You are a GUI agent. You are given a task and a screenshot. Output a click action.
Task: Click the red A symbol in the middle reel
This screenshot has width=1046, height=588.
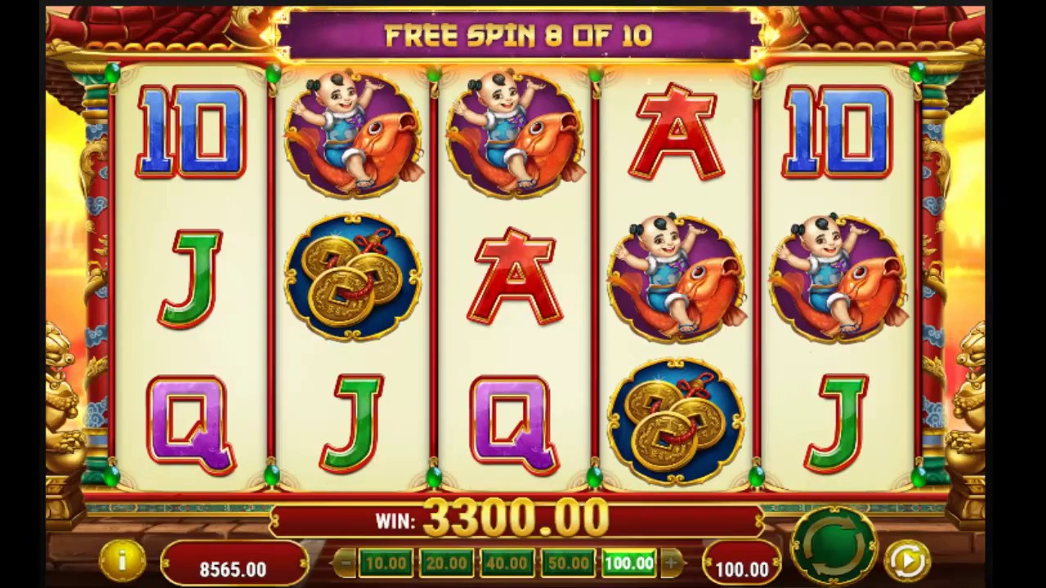tap(514, 276)
